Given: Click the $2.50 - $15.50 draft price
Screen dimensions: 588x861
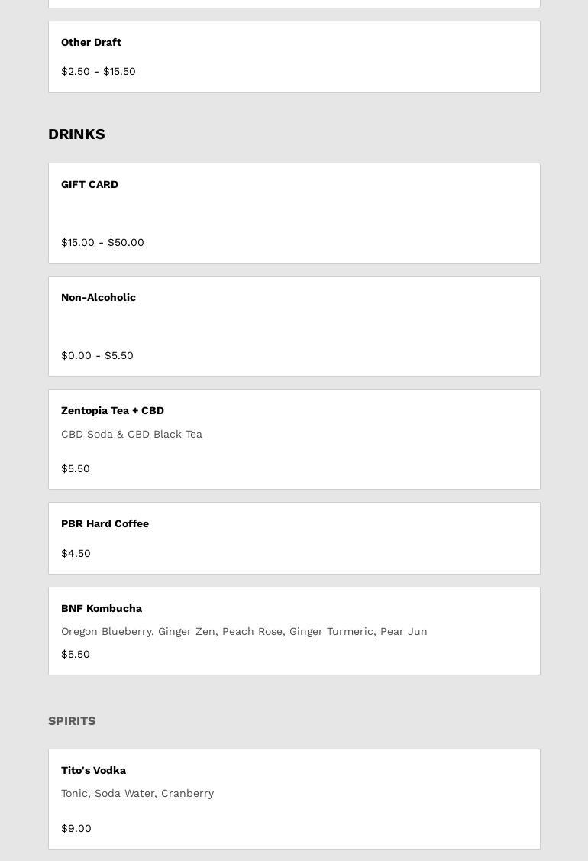Looking at the screenshot, I should click(99, 71).
